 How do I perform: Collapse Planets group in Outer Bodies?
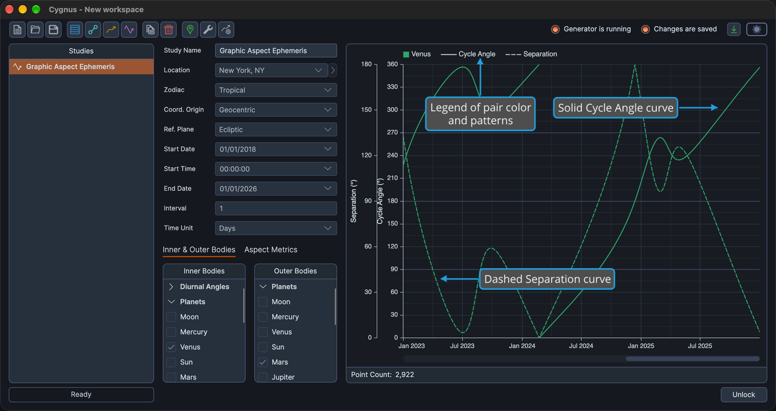point(263,287)
